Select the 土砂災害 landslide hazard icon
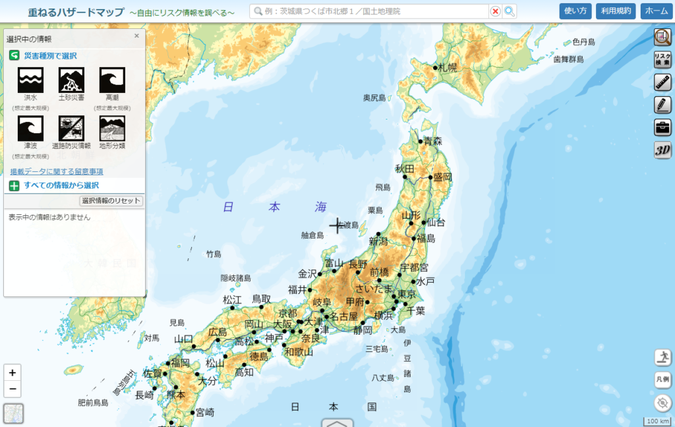Screen dimensions: 675x427 (71, 80)
